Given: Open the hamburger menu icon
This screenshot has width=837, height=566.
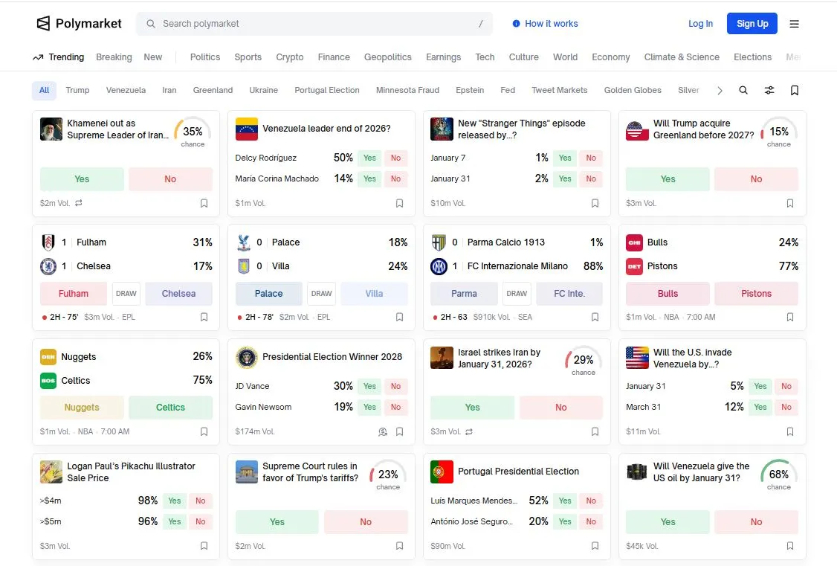Looking at the screenshot, I should (794, 24).
